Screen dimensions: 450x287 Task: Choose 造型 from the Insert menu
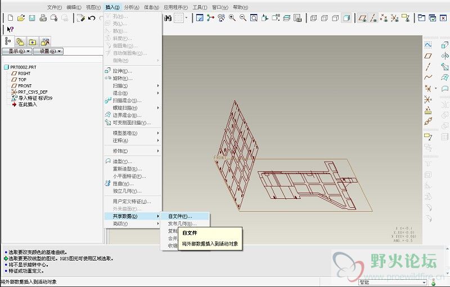pyautogui.click(x=132, y=161)
